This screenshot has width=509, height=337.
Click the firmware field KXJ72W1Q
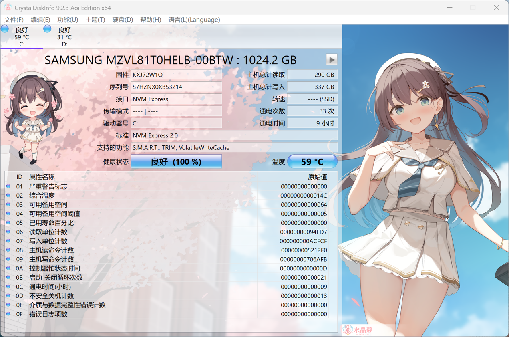[x=176, y=75]
